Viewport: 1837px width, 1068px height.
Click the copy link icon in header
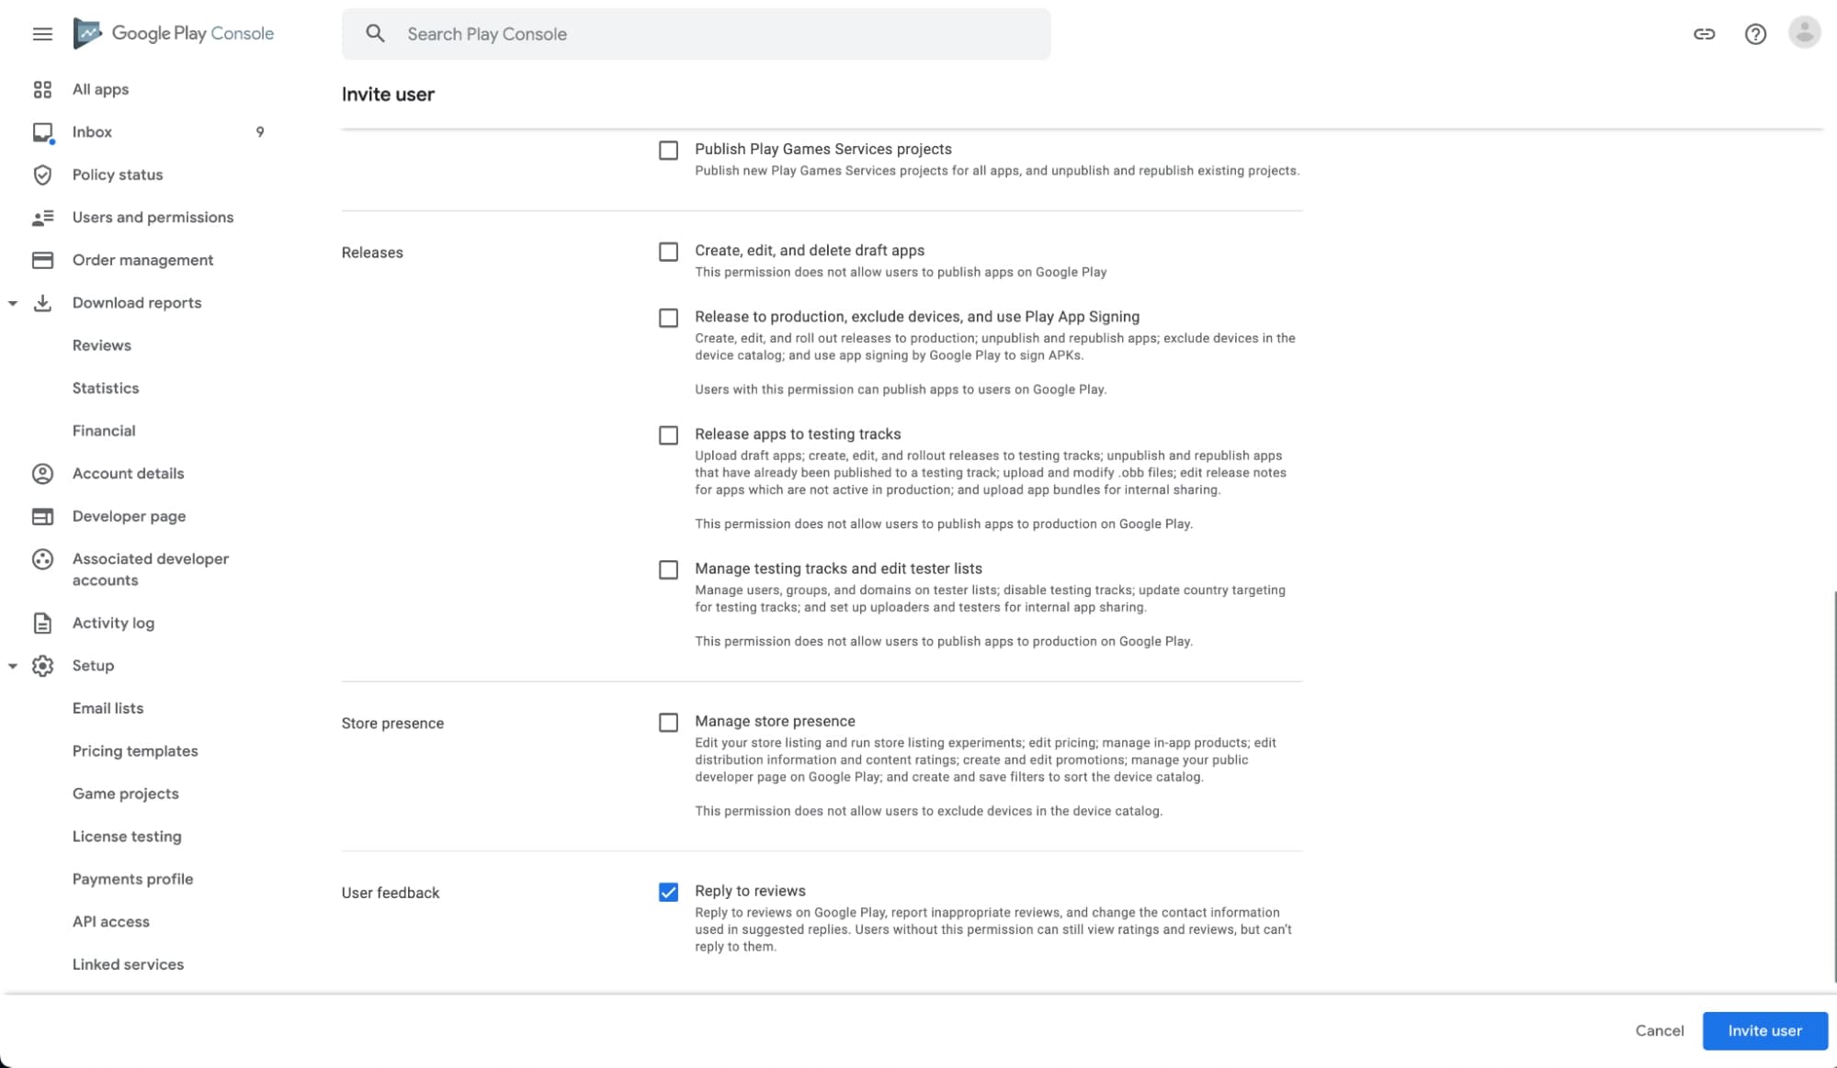point(1704,34)
